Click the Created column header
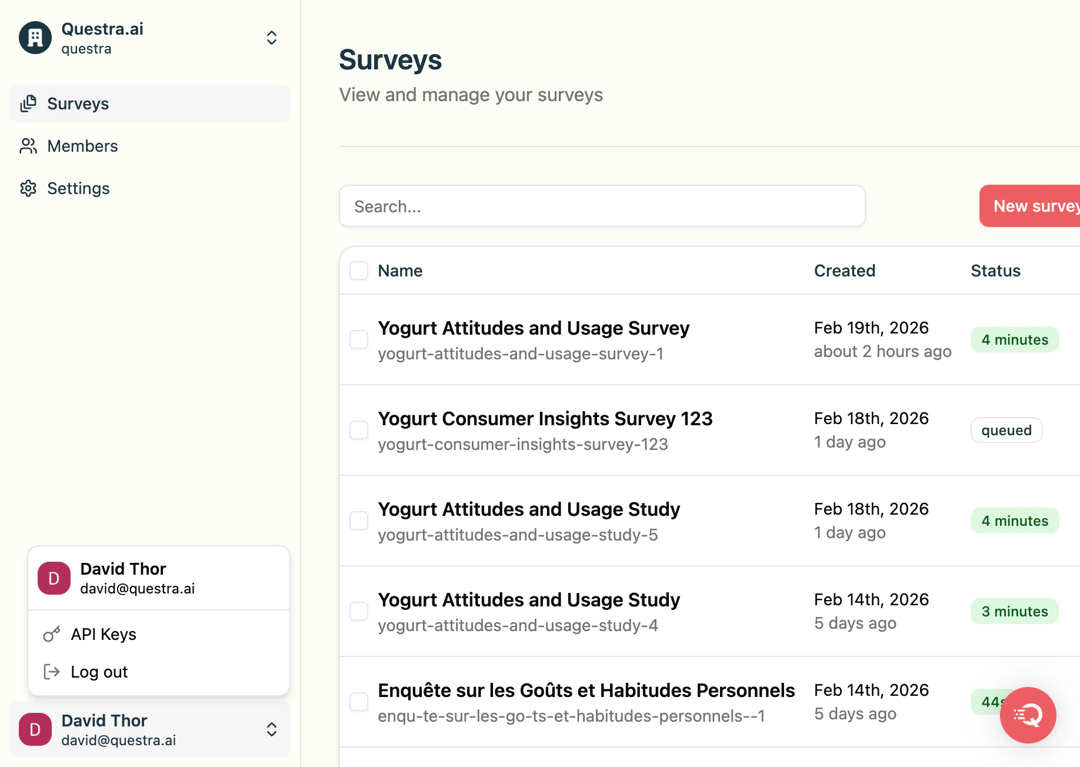The image size is (1080, 767). coord(845,271)
